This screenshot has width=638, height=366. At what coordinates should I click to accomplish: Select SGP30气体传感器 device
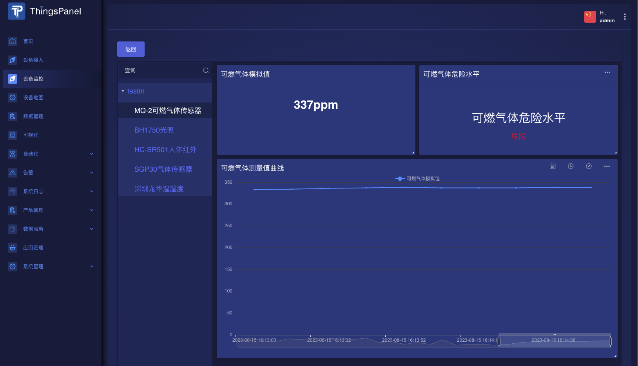tap(165, 169)
